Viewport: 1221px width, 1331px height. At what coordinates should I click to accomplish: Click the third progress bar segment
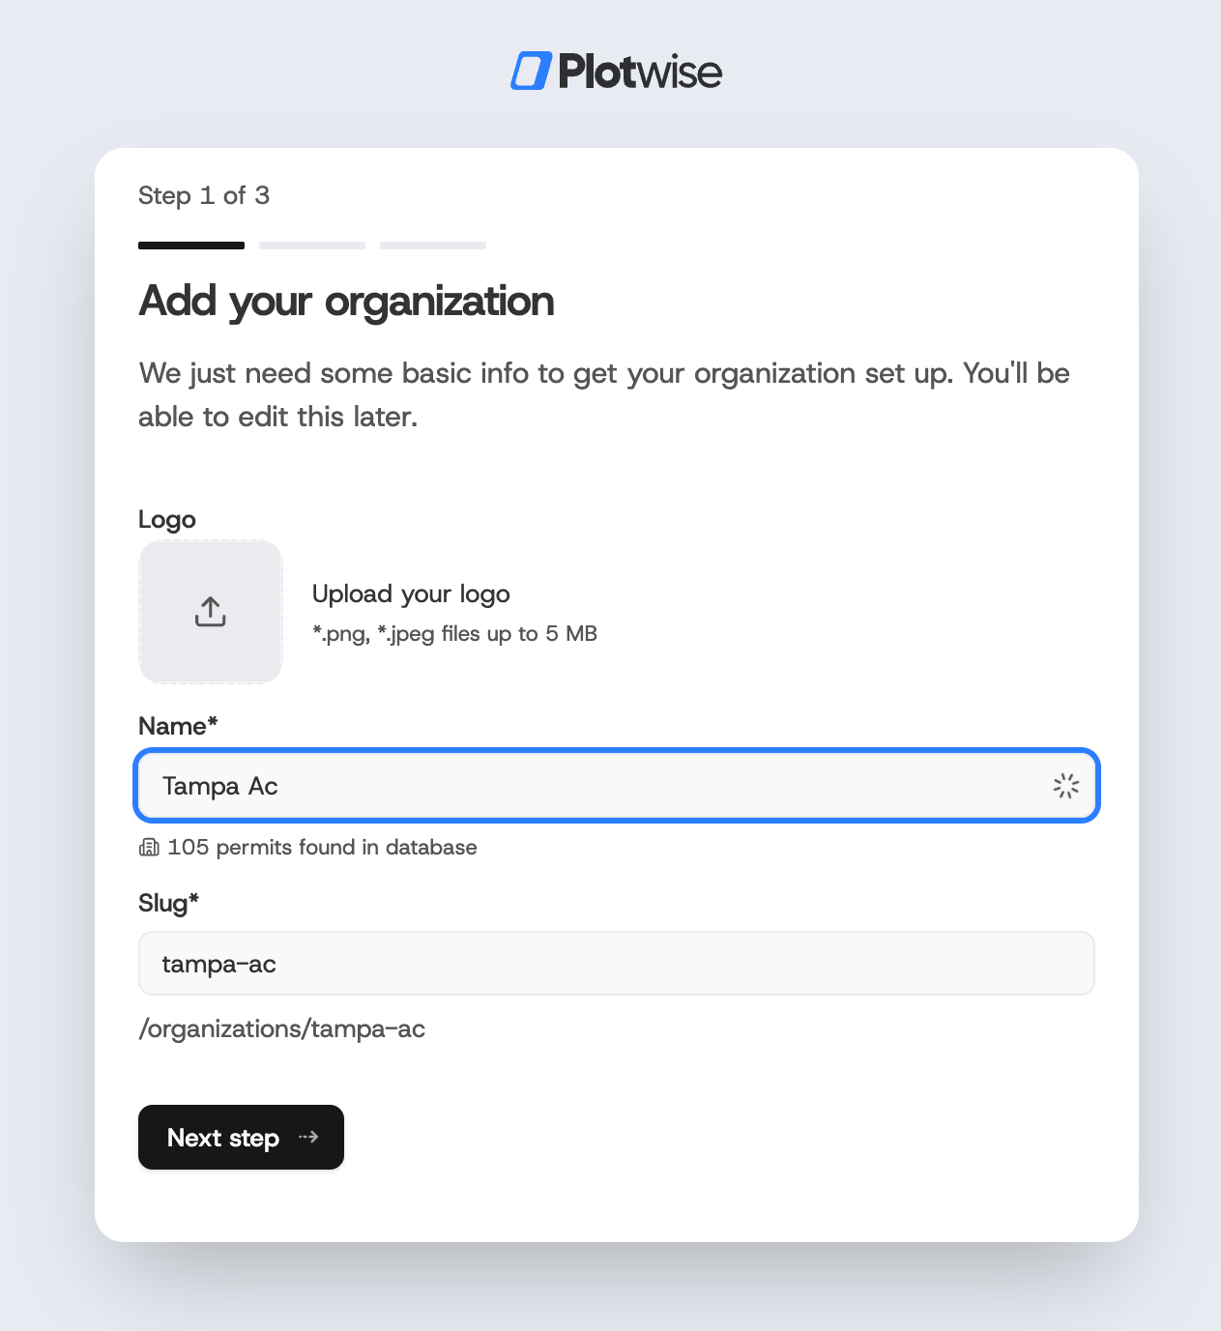432,246
